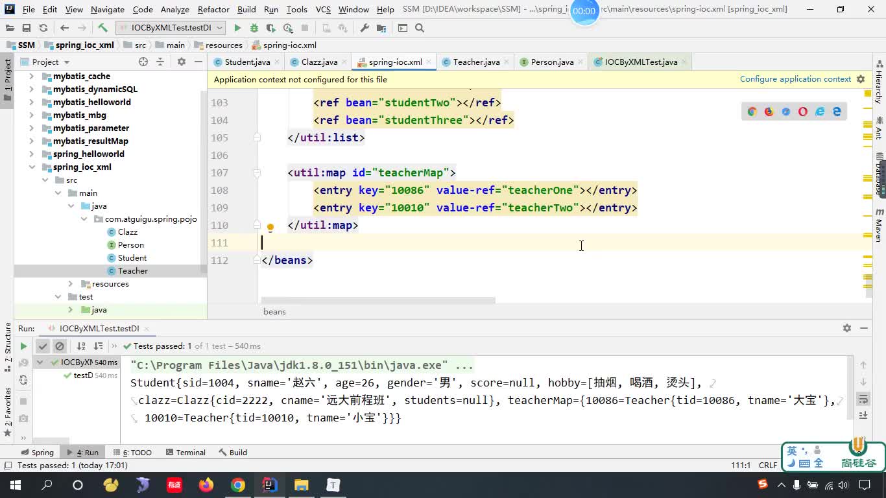Expand the spring_helloworld module
This screenshot has width=886, height=498.
coord(31,154)
